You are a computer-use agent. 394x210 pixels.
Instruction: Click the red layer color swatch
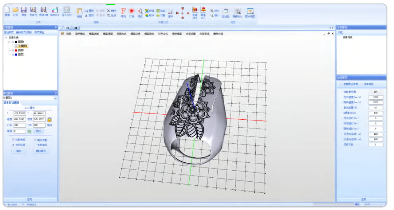pyautogui.click(x=15, y=50)
